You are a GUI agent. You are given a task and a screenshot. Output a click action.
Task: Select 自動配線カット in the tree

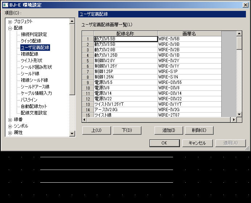(34, 106)
